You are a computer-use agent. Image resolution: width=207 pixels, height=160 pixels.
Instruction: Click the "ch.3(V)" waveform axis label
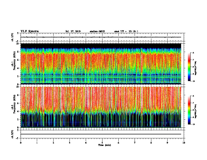(13, 134)
